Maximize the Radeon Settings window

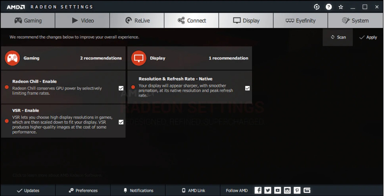click(365, 7)
